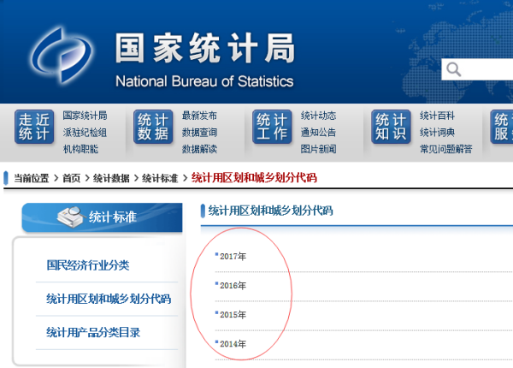Select 统计用区划和城乡划分代码 in sidebar

[x=109, y=299]
